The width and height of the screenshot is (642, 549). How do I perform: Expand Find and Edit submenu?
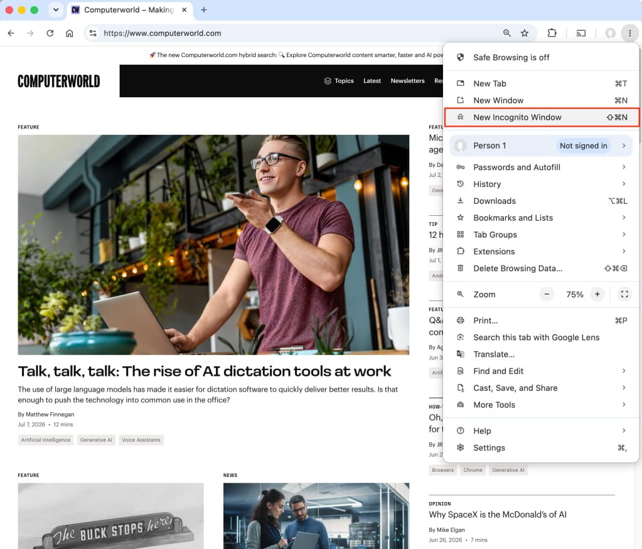541,371
